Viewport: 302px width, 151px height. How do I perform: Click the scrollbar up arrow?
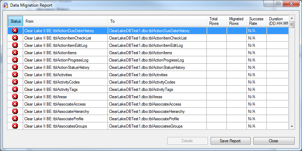292,18
